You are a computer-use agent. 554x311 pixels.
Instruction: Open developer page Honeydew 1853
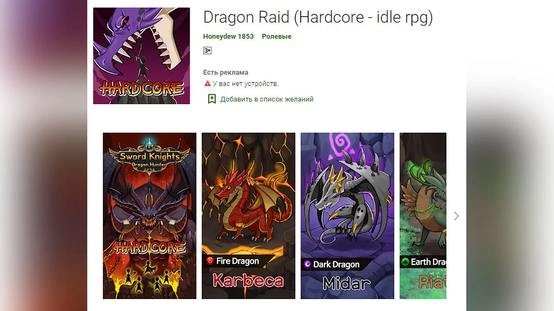coord(229,36)
